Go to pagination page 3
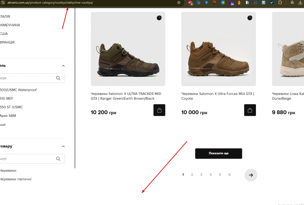This screenshot has width=304, height=205. pyautogui.click(x=201, y=175)
